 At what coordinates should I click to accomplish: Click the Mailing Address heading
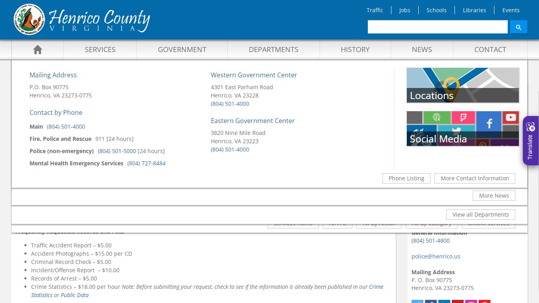(x=53, y=75)
